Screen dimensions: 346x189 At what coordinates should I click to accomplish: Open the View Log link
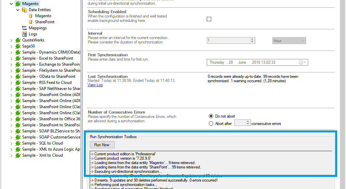(95, 85)
